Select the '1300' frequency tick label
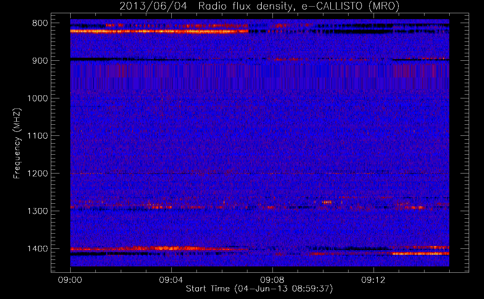Screen dimensions: 484x299 [38, 211]
